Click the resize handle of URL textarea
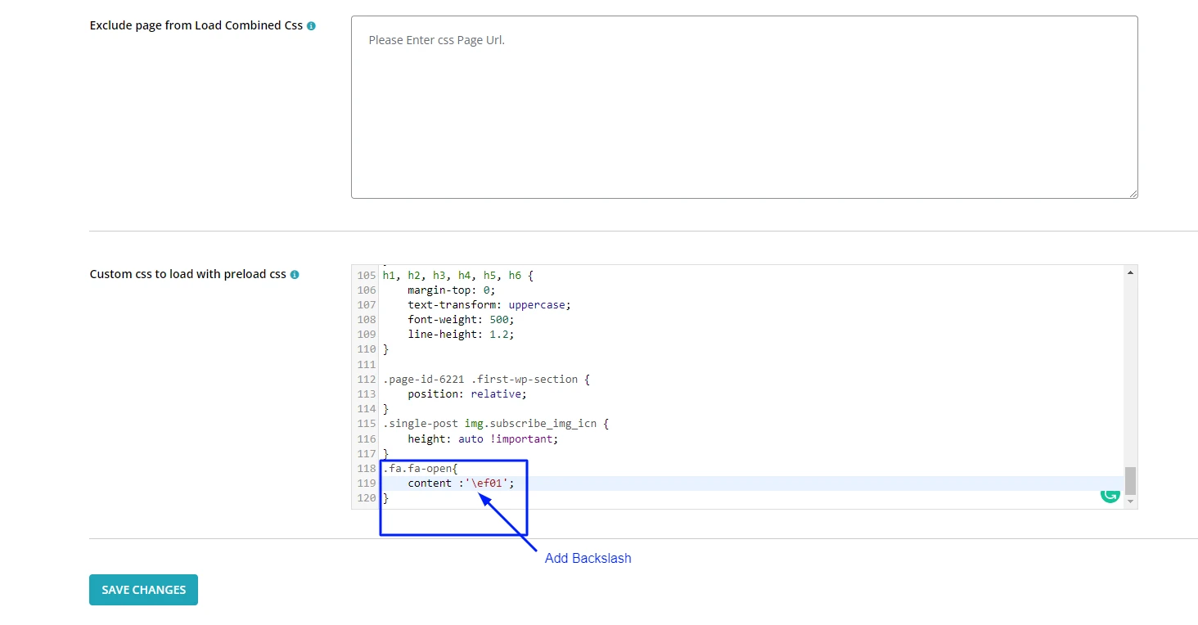 1133,193
